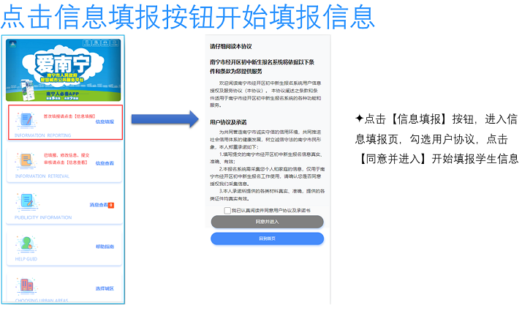Click red hint 已填报、修改信息、提交
Viewport: 522px width, 322px height.
[x=67, y=155]
